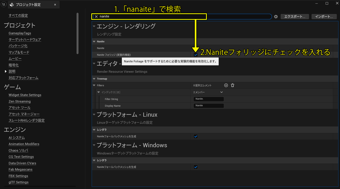Open CQ Test Settings
This screenshot has width=340, height=189.
click(21, 157)
